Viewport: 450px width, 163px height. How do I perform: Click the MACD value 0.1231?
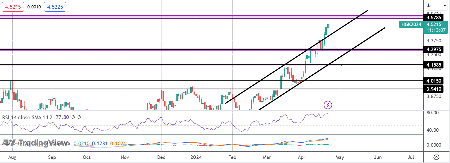pos(100,143)
